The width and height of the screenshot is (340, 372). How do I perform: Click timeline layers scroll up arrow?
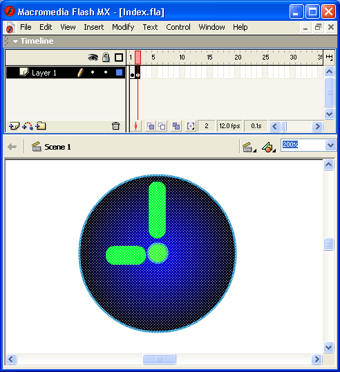coord(329,71)
